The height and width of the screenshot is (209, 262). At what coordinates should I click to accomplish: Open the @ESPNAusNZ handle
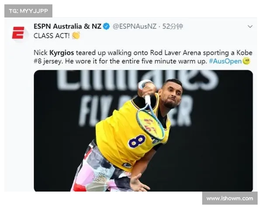pos(134,26)
